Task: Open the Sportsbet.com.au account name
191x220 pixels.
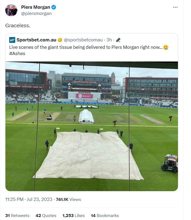Action: click(36, 40)
